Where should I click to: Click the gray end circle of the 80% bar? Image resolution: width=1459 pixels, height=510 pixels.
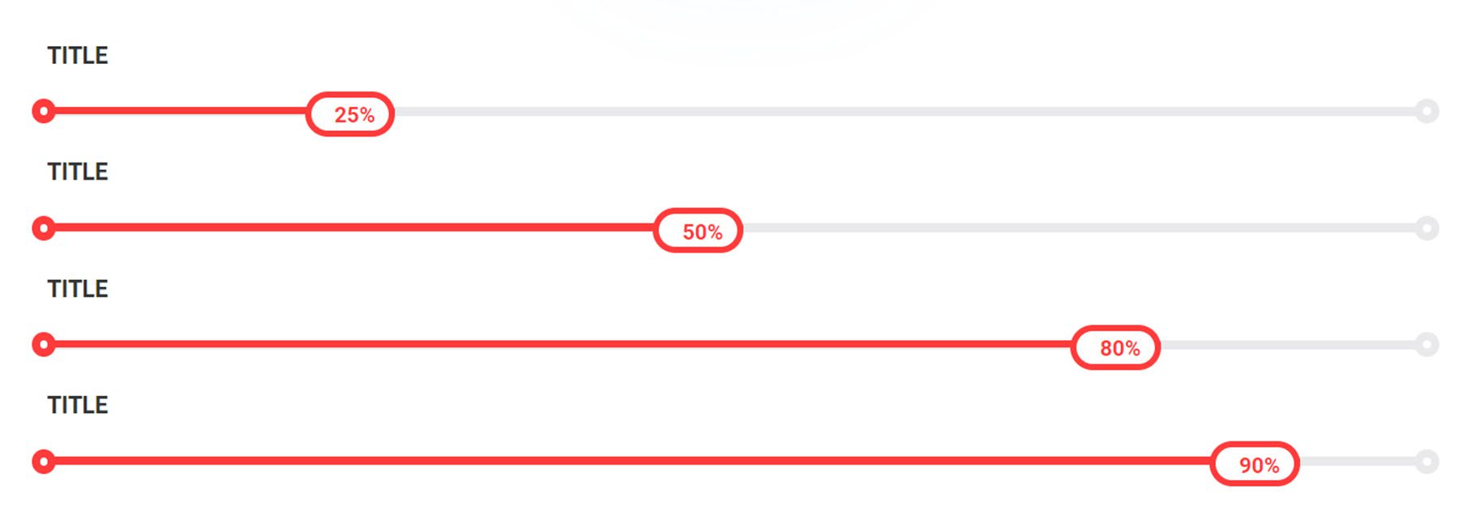(x=1427, y=345)
